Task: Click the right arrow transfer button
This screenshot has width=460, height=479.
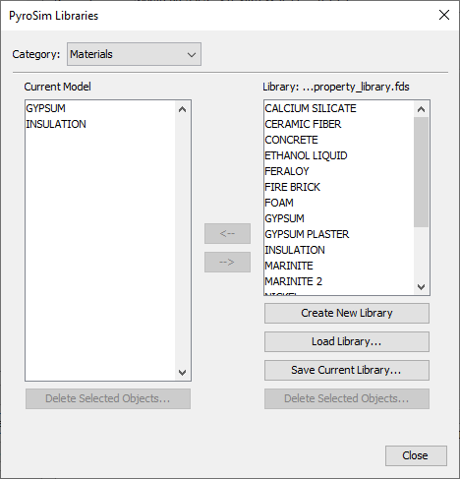Action: (227, 263)
